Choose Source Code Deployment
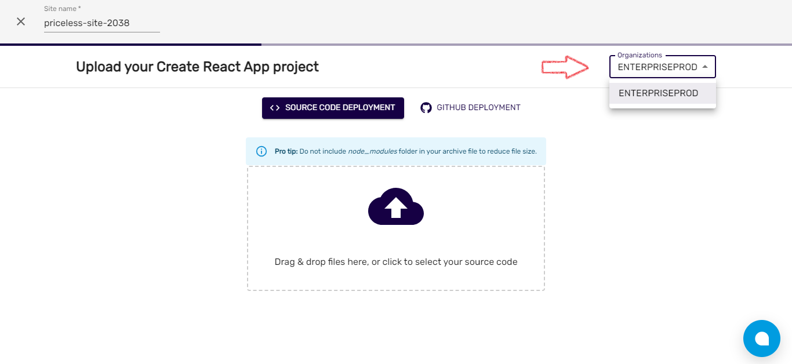 [333, 108]
